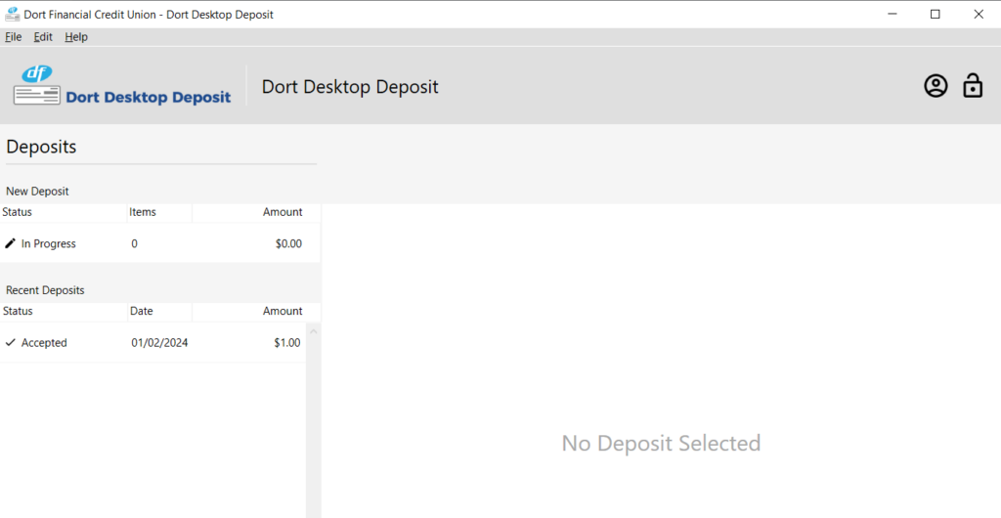Select the In Progress new deposit row
Viewport: 1001px width, 518px height.
click(x=156, y=243)
